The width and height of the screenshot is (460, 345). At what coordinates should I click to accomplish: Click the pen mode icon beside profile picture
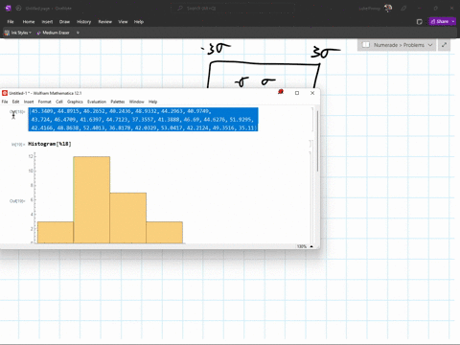click(x=403, y=9)
